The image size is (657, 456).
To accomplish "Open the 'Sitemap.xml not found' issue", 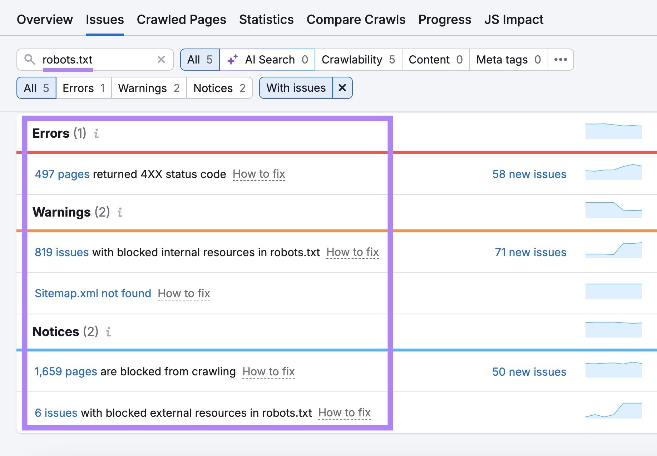I will (93, 293).
